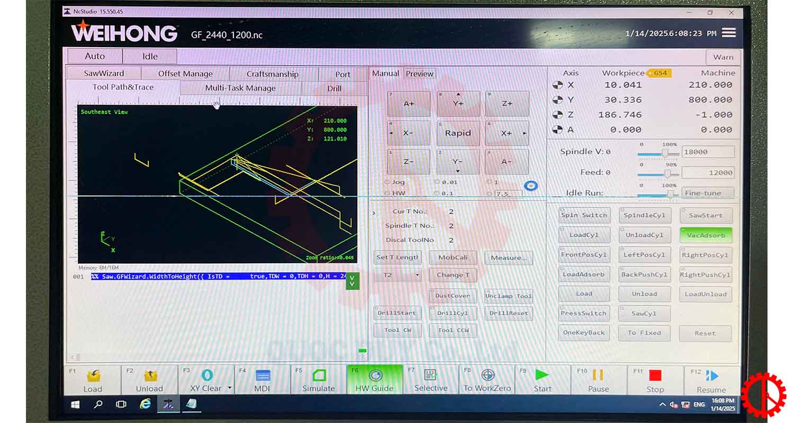The width and height of the screenshot is (794, 423).
Task: Expand the green program line chevron
Action: (352, 281)
